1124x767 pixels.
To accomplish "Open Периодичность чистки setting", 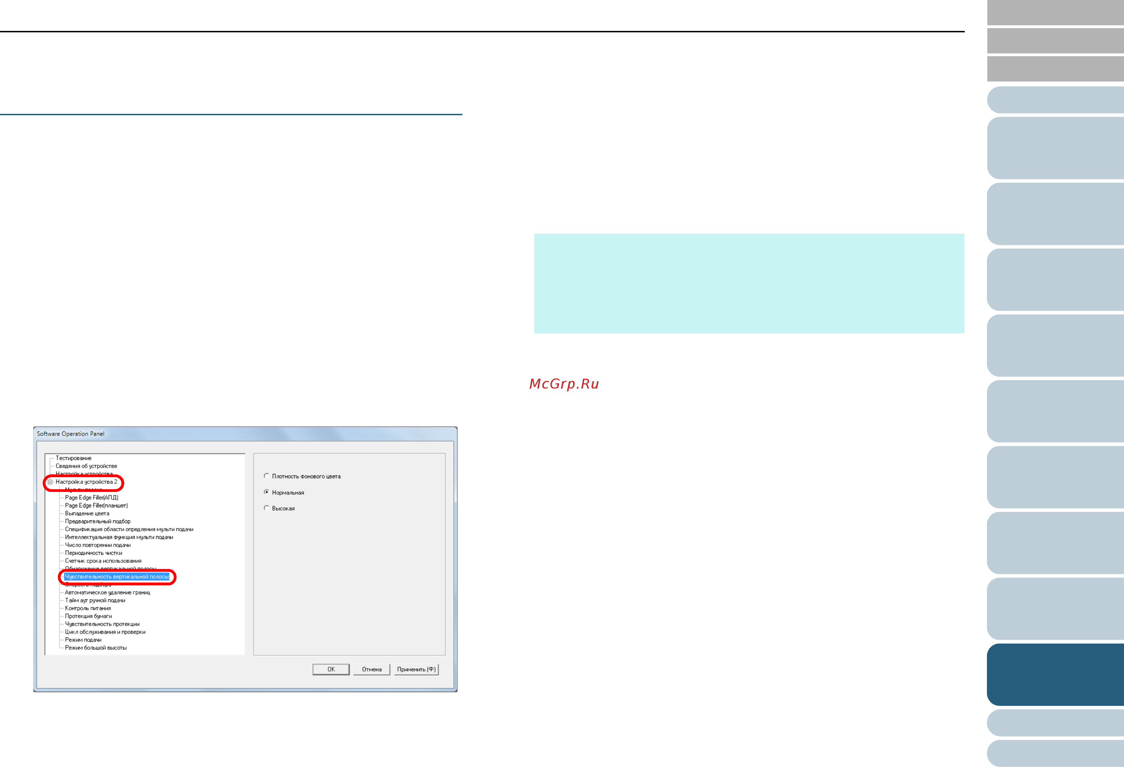I will pos(93,553).
